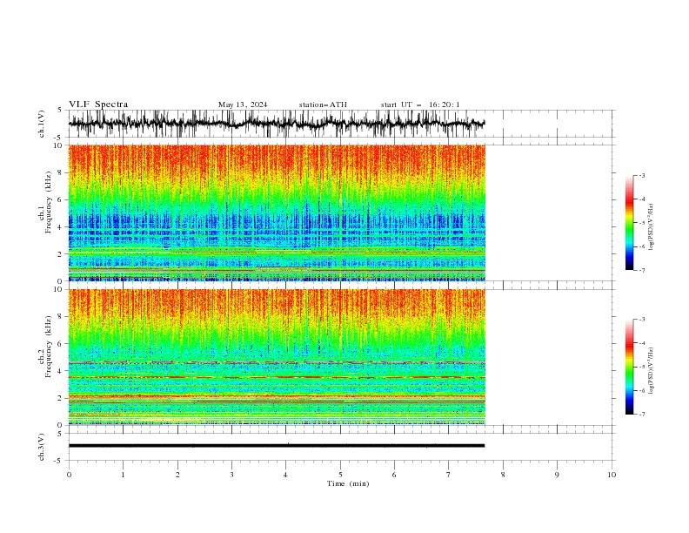This screenshot has width=689, height=533.
Task: Click the lower 'log(PSD)(V²/Hz)' label
Action: click(651, 371)
